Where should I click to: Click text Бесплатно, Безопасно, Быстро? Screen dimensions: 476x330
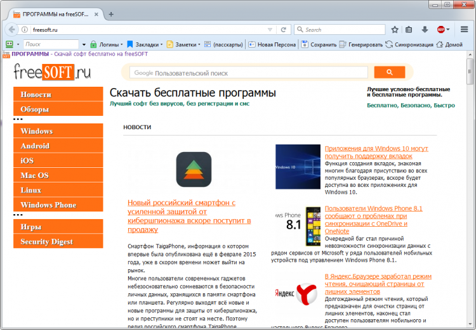coord(411,105)
